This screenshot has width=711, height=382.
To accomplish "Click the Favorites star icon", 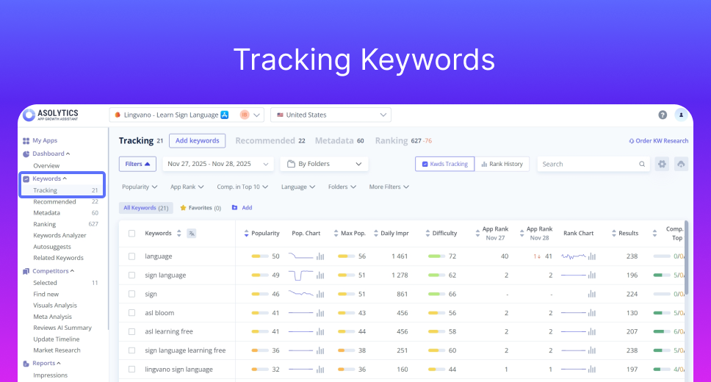I will 183,208.
